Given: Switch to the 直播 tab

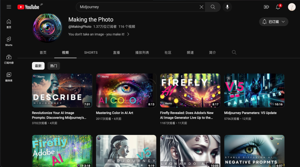Looking at the screenshot, I should pos(116,53).
